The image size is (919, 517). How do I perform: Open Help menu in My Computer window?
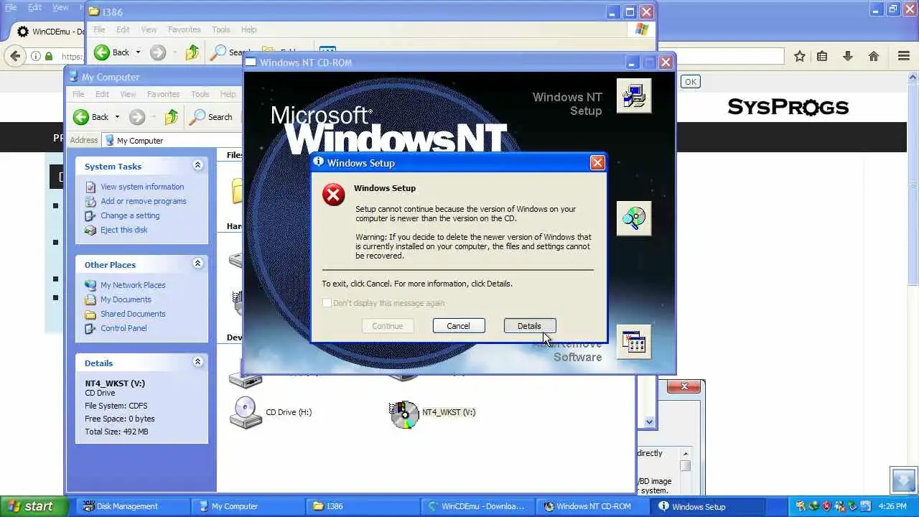tap(228, 94)
